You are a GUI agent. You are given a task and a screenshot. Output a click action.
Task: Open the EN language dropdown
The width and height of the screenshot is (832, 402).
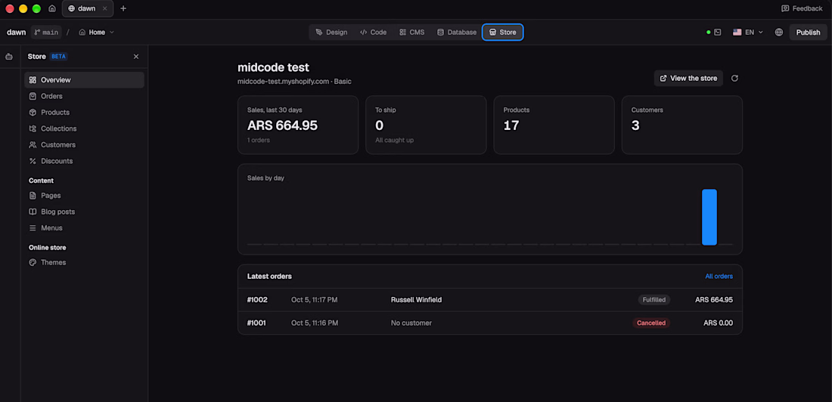747,32
